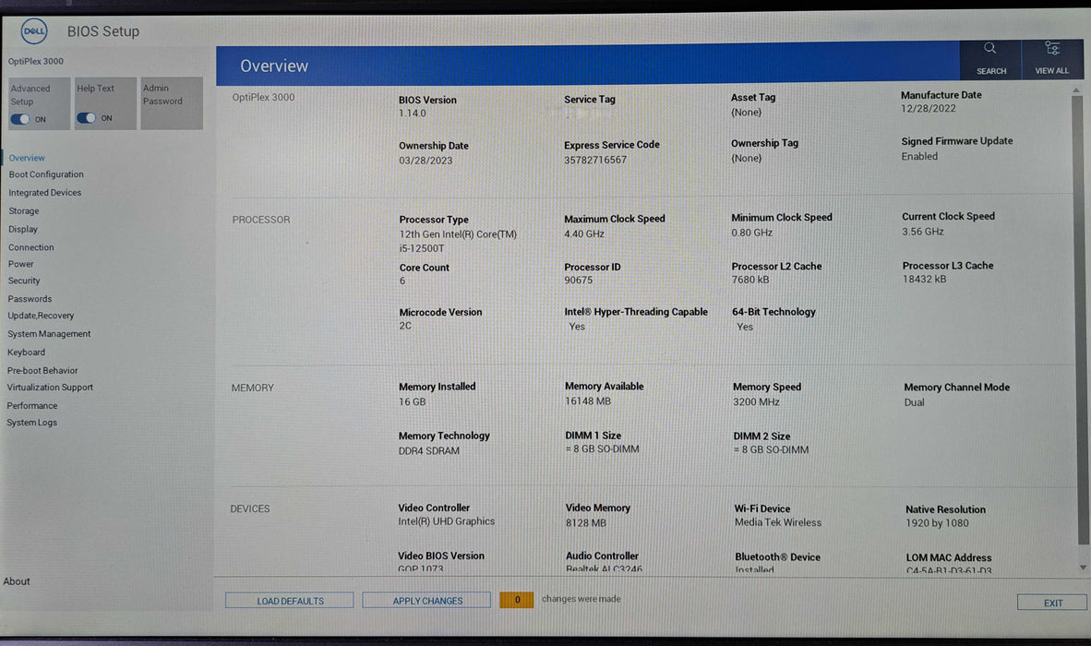Click the PROCESSOR section label
Image resolution: width=1091 pixels, height=646 pixels.
[261, 220]
